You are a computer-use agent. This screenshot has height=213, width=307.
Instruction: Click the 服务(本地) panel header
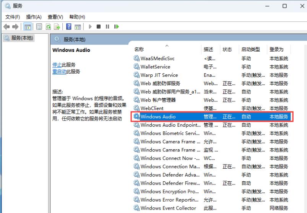click(75, 40)
